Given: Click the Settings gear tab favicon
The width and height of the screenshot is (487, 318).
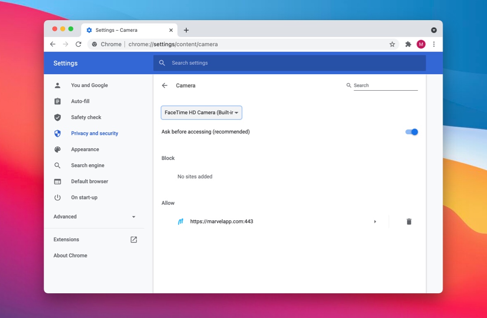Looking at the screenshot, I should (89, 30).
